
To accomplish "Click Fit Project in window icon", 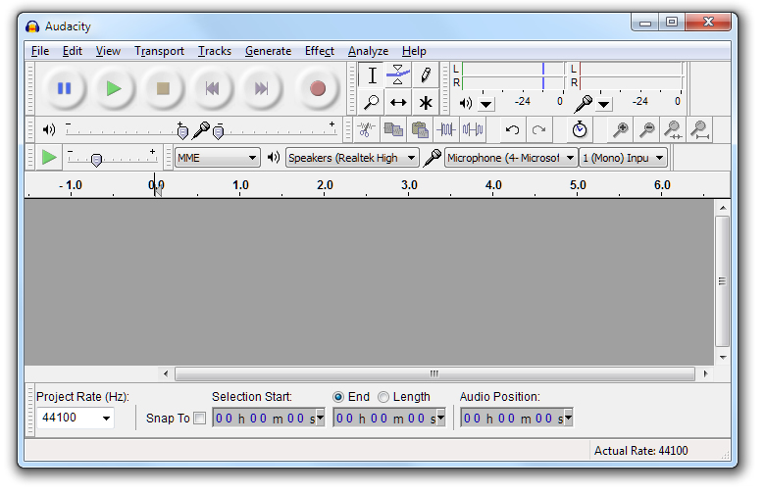I will 699,129.
